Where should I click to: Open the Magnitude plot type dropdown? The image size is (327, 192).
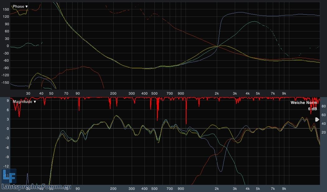point(23,101)
